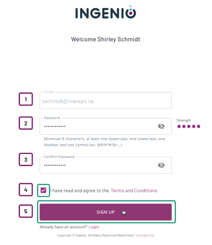
Task: Click the step 1 number marker
Action: pyautogui.click(x=26, y=99)
